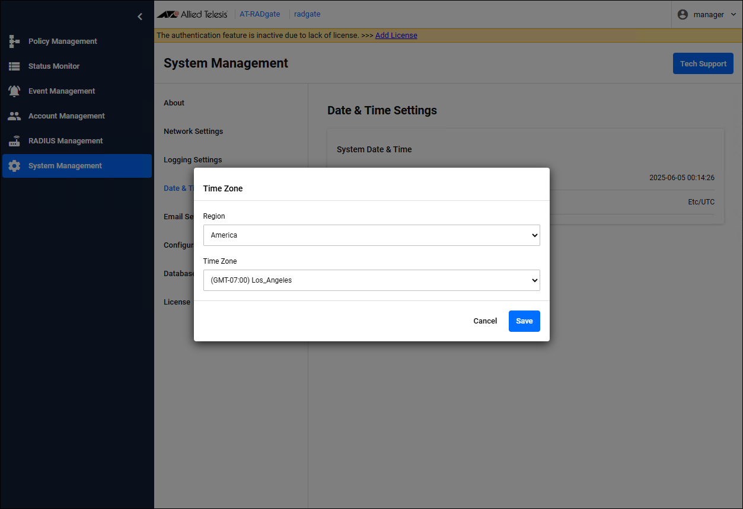This screenshot has height=509, width=743.
Task: Cancel the Time Zone dialog
Action: [485, 321]
